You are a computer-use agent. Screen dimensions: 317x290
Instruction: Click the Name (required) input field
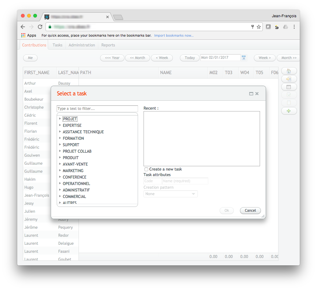point(185,181)
